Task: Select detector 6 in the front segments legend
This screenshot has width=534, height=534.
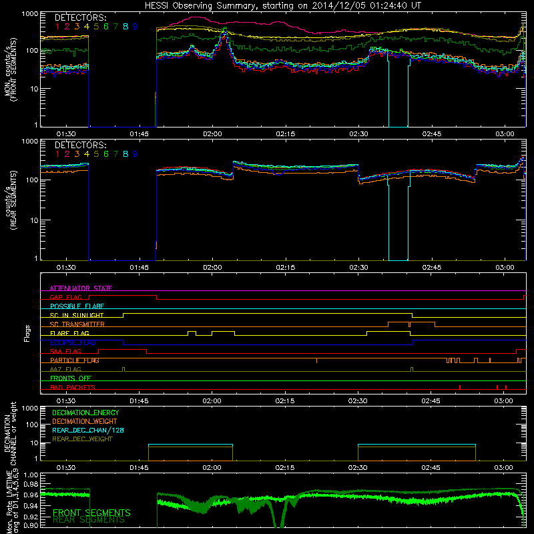Action: [106, 27]
